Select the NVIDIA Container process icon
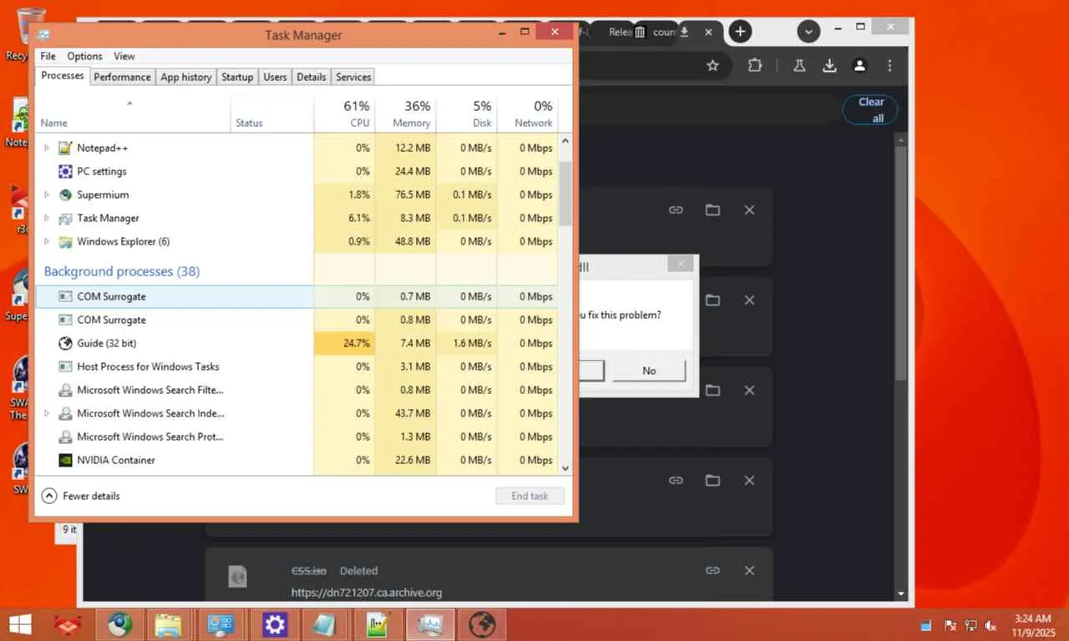 pyautogui.click(x=65, y=460)
